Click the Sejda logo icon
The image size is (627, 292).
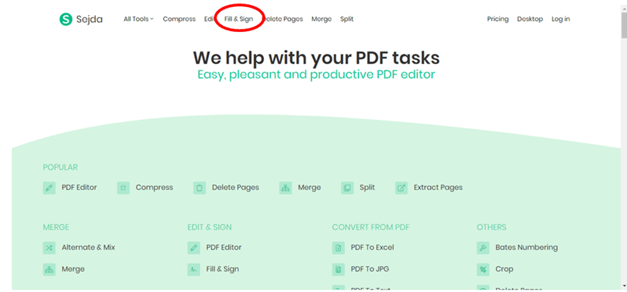[66, 19]
